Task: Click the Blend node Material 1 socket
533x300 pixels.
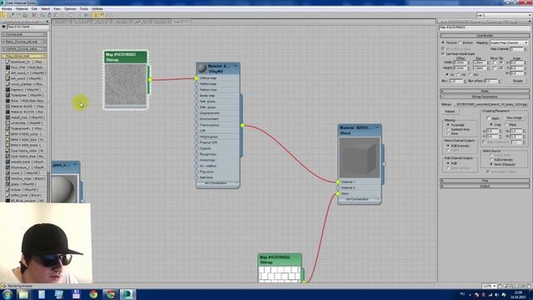Action: point(338,182)
